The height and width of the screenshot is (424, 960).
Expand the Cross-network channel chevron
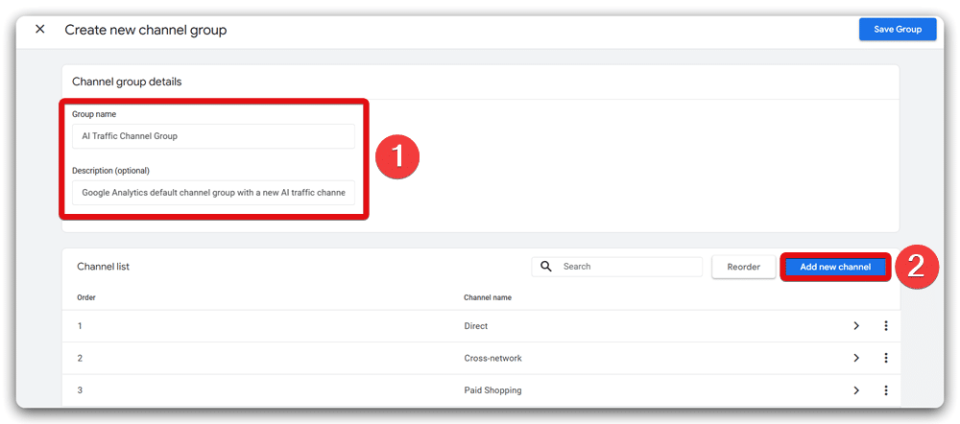coord(856,358)
